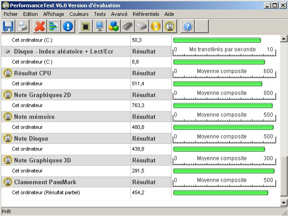This screenshot has height=216, width=288.
Task: Open the Couleurs menu
Action: pos(79,14)
